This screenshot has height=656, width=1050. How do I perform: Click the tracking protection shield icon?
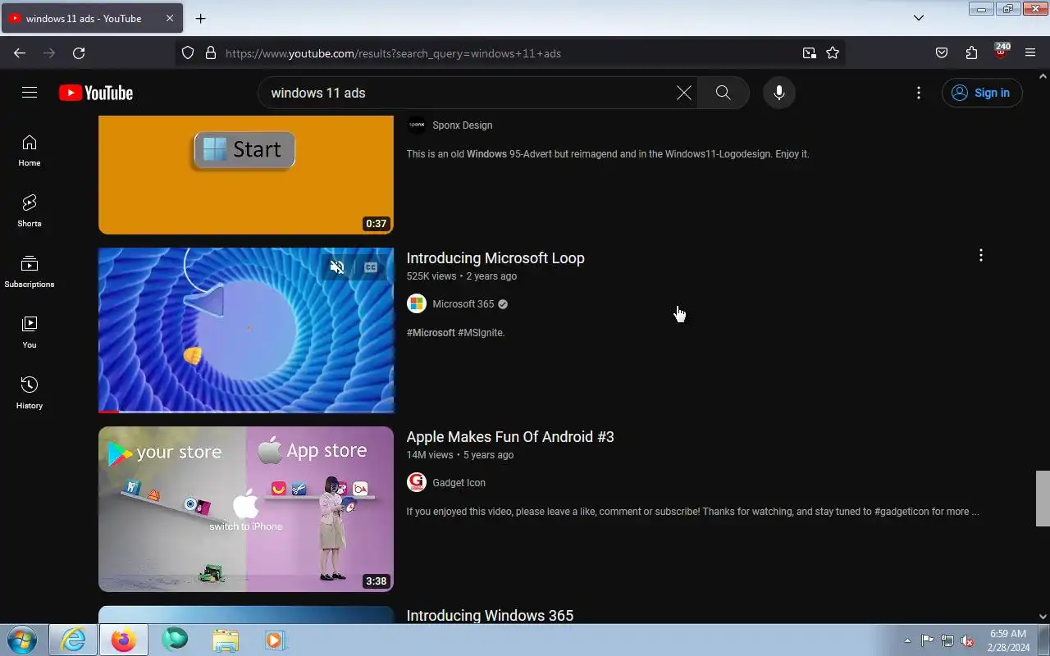coord(188,53)
